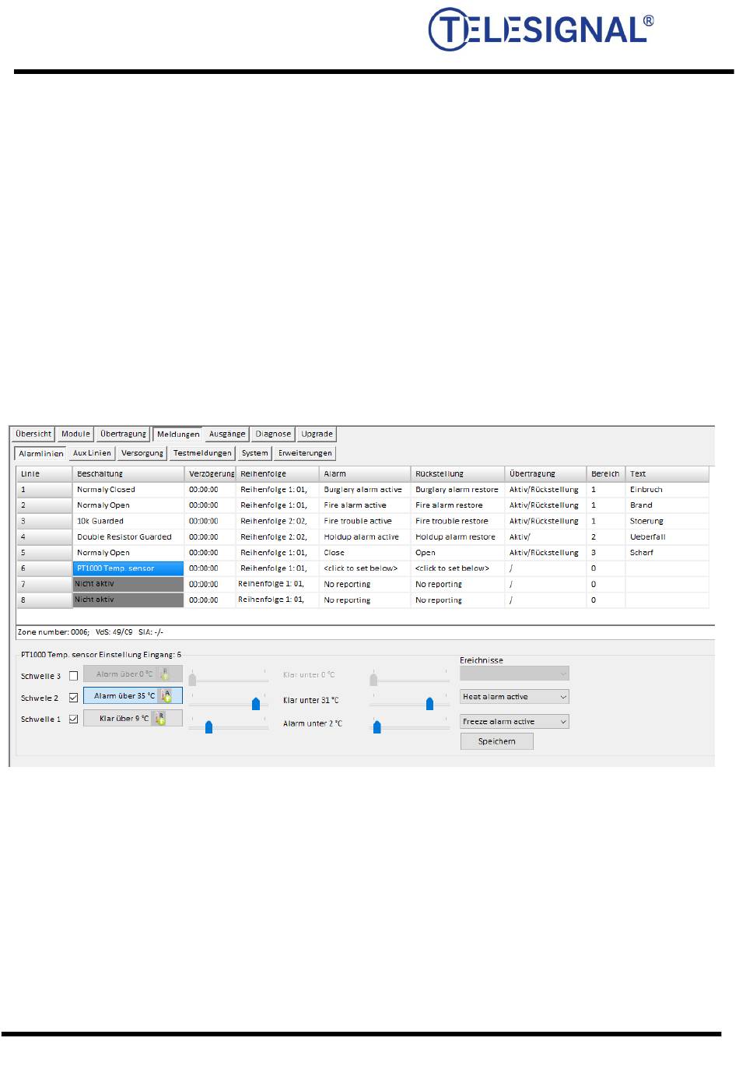Click the Double Resistor Guarded cell

tap(128, 536)
